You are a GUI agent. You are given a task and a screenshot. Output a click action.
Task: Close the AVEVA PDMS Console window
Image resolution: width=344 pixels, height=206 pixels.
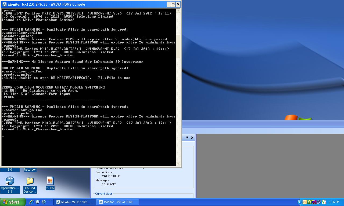(178, 4)
